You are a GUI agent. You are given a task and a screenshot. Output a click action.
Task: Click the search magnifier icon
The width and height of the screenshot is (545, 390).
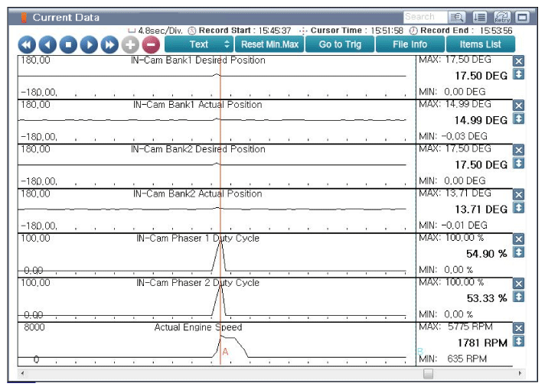point(458,17)
